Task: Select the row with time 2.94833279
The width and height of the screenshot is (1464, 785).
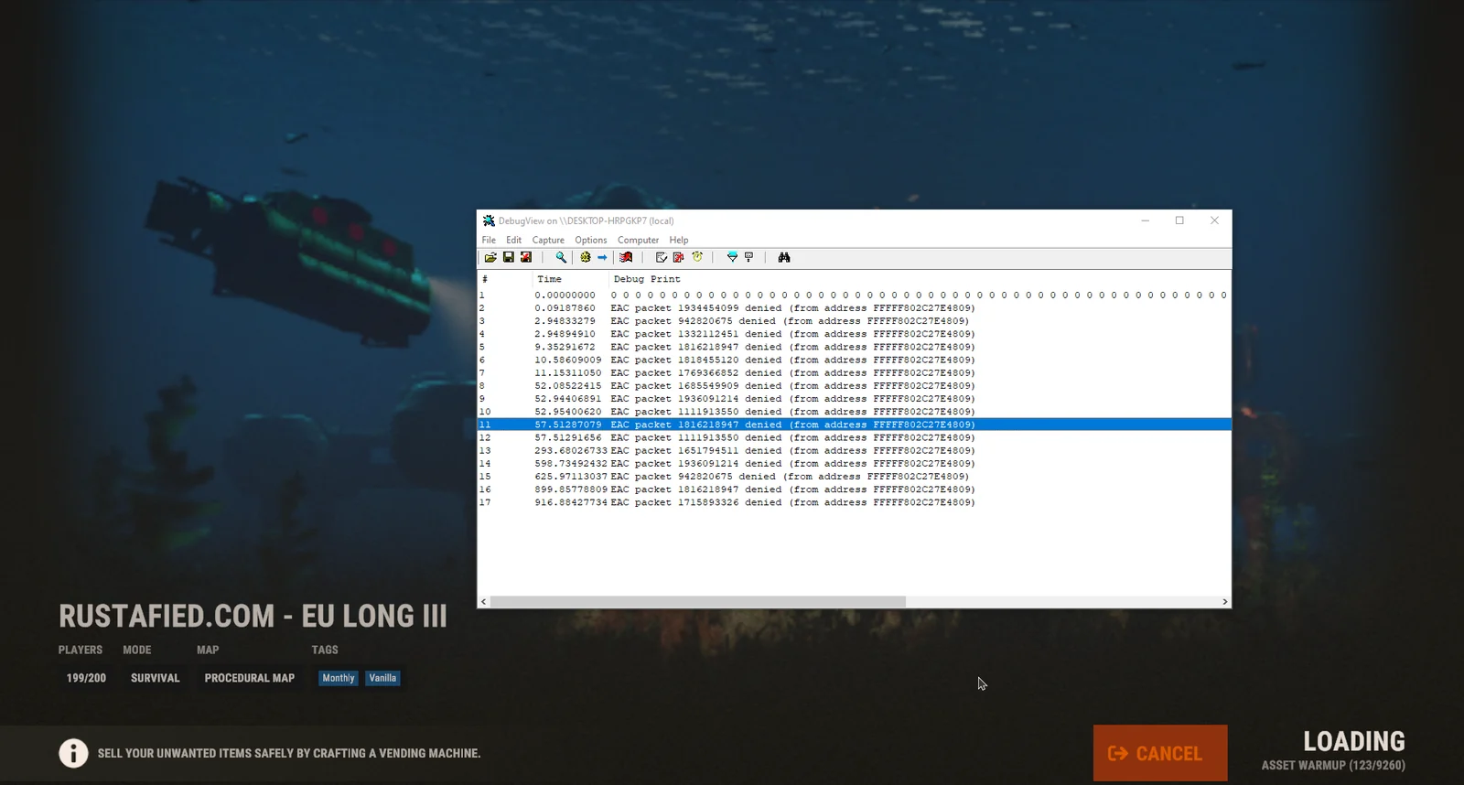Action: click(855, 321)
